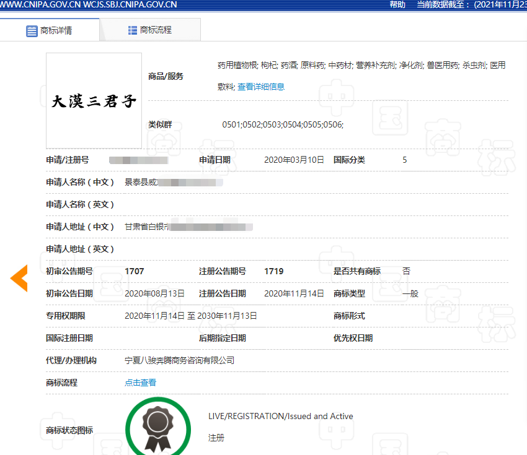The image size is (527, 455).
Task: Click WWW.CNIPA.GOV.CN in the header bar
Action: (42, 5)
